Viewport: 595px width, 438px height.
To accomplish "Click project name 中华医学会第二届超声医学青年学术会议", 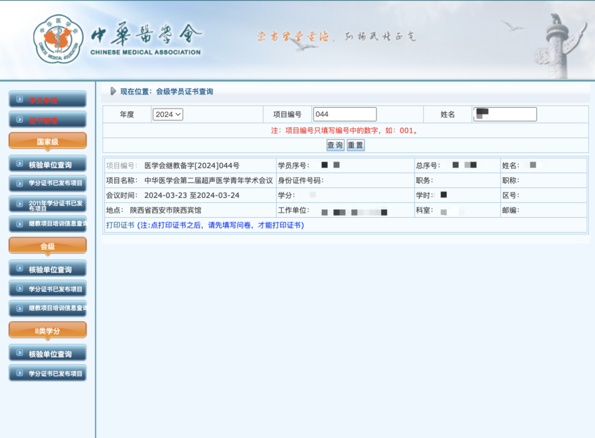I will [x=209, y=180].
